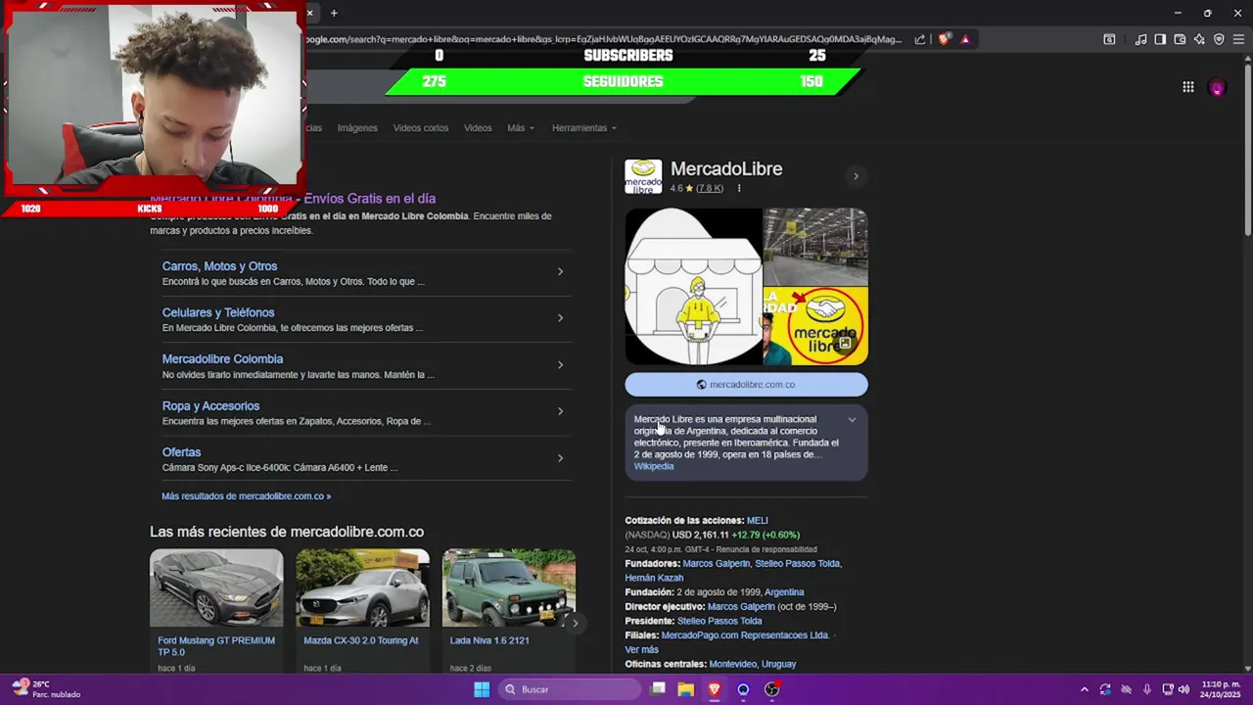The image size is (1253, 705).
Task: Open the Wikipedia source link
Action: 654,466
